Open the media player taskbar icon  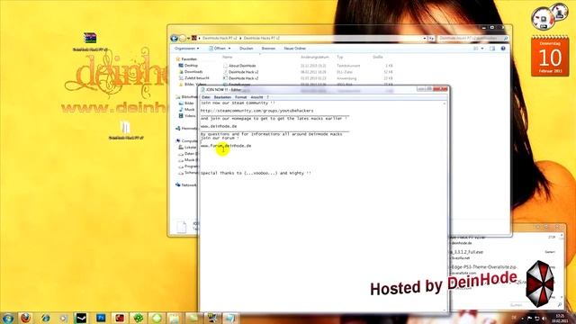pyautogui.click(x=63, y=318)
